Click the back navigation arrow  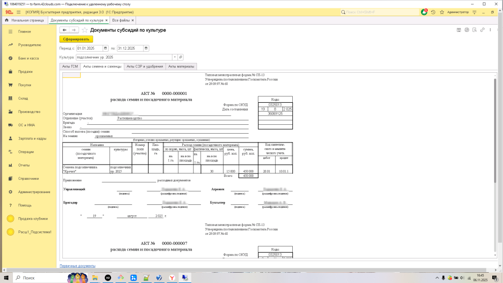coord(64,30)
